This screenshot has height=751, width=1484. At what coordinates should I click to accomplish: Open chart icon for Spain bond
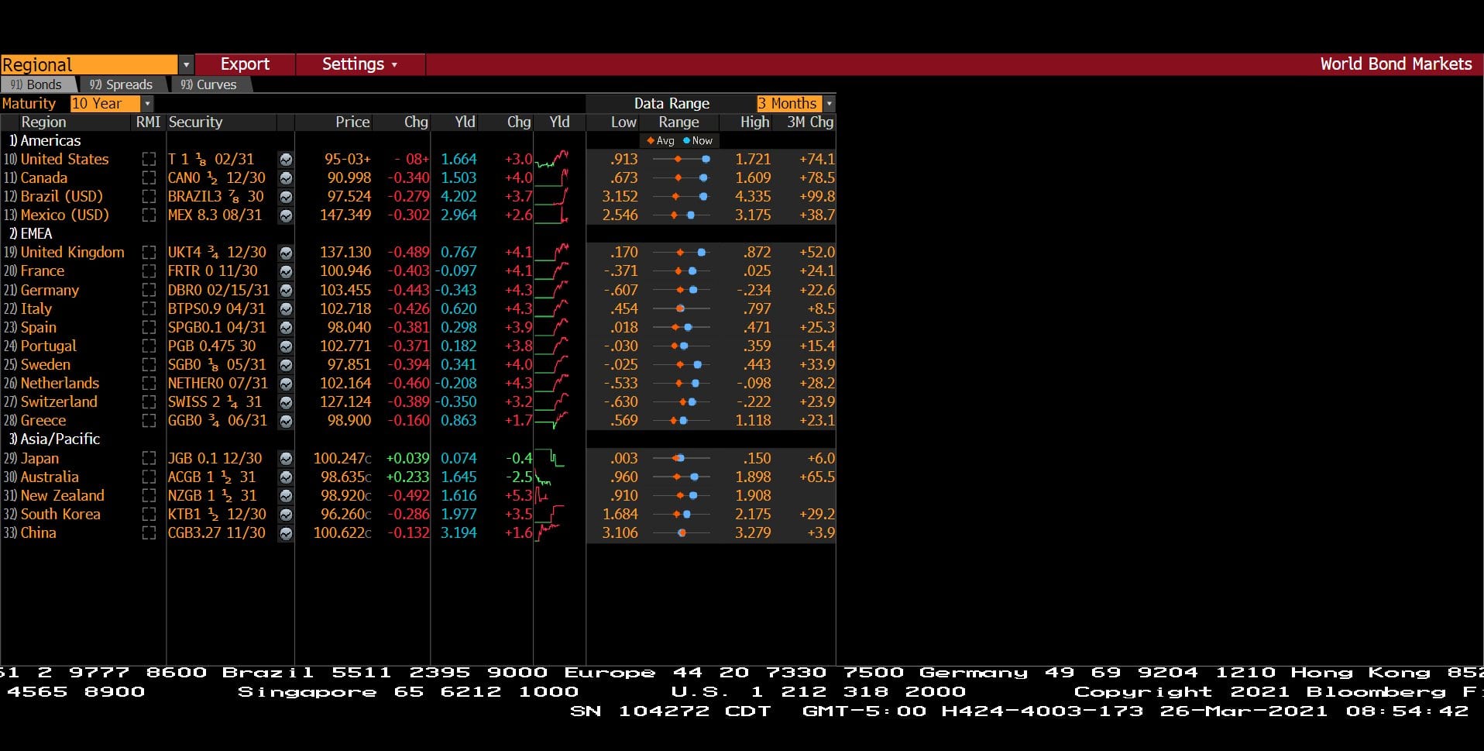pyautogui.click(x=286, y=327)
